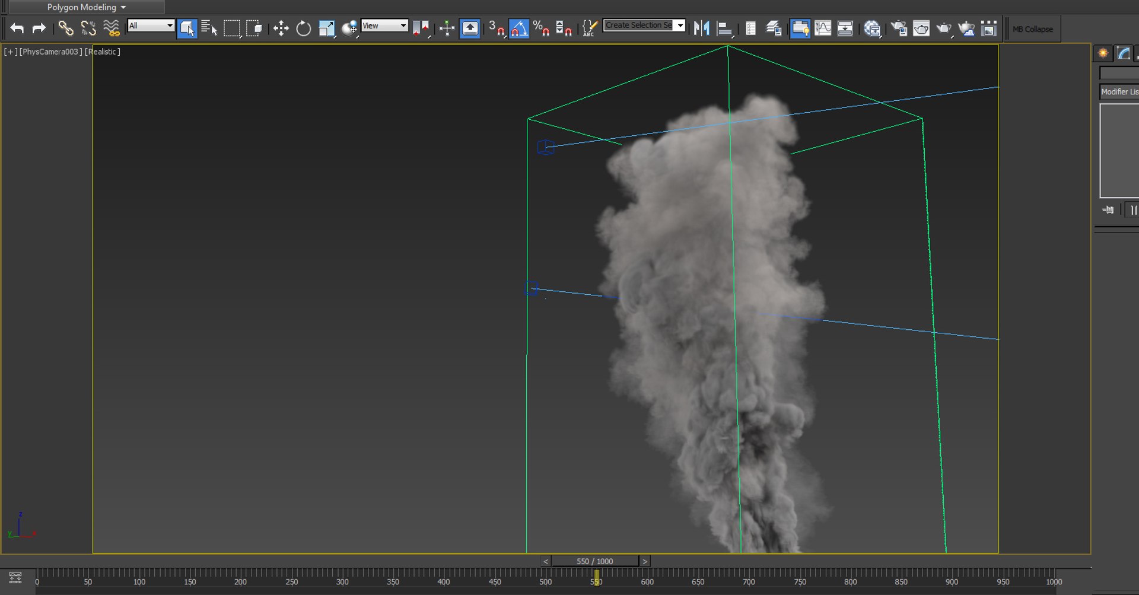This screenshot has height=595, width=1139.
Task: Open the Layer Explorer
Action: click(x=774, y=28)
